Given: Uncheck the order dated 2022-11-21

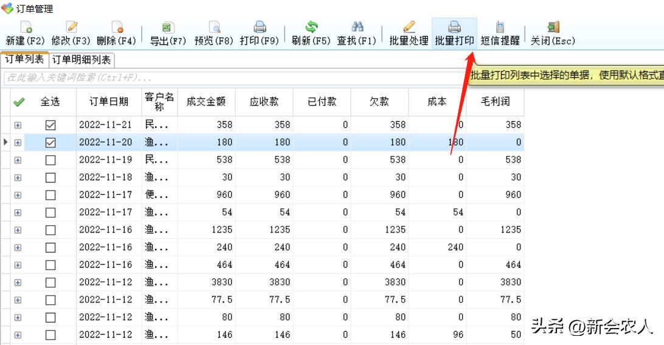Looking at the screenshot, I should tap(50, 125).
